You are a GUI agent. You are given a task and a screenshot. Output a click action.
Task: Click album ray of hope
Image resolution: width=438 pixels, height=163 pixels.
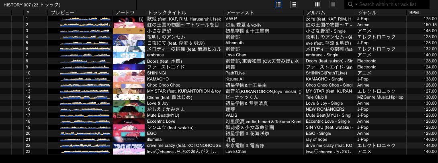pyautogui.click(x=317, y=140)
